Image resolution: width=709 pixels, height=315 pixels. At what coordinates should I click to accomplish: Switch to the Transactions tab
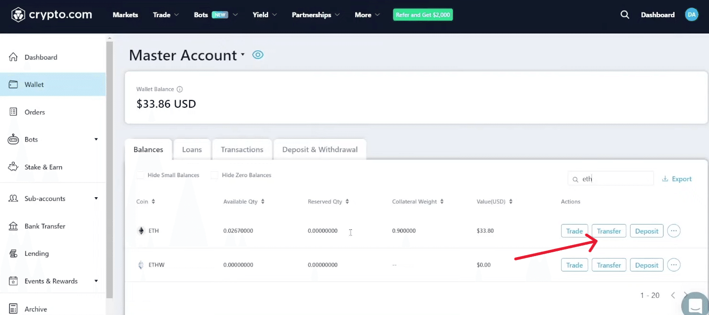pos(242,149)
